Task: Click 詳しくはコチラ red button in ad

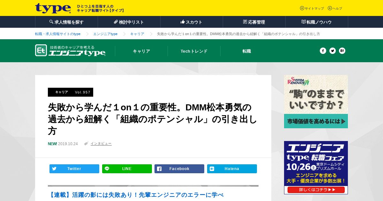Action: [316, 190]
